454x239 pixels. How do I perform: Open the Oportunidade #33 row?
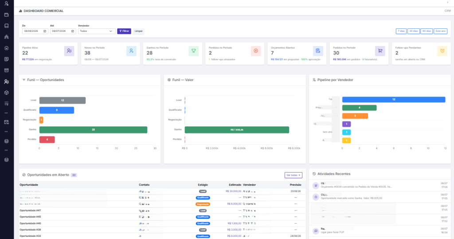click(162, 236)
